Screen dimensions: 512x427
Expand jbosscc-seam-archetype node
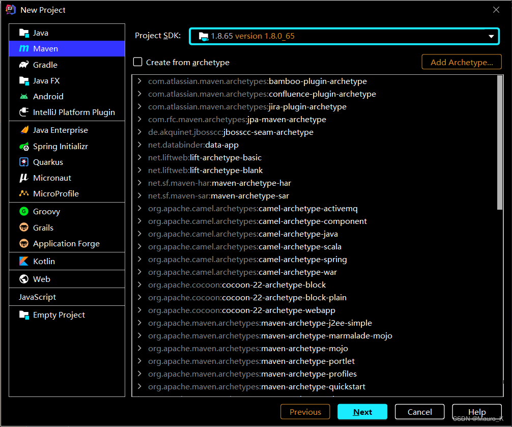[140, 132]
